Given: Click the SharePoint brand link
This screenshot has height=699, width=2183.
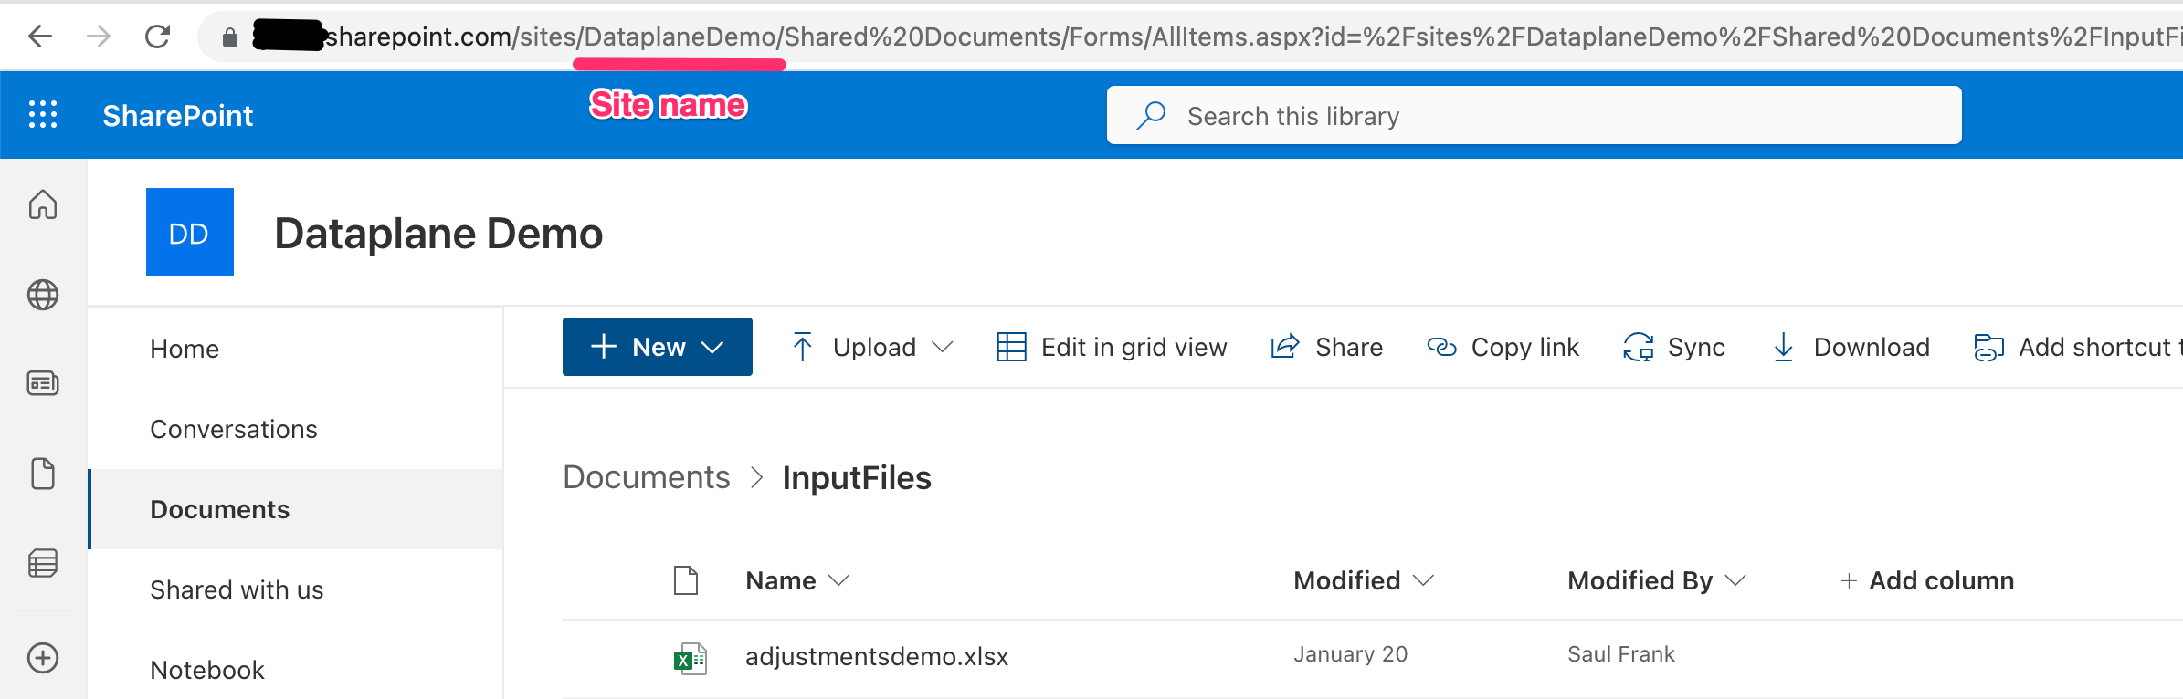Looking at the screenshot, I should [x=177, y=116].
